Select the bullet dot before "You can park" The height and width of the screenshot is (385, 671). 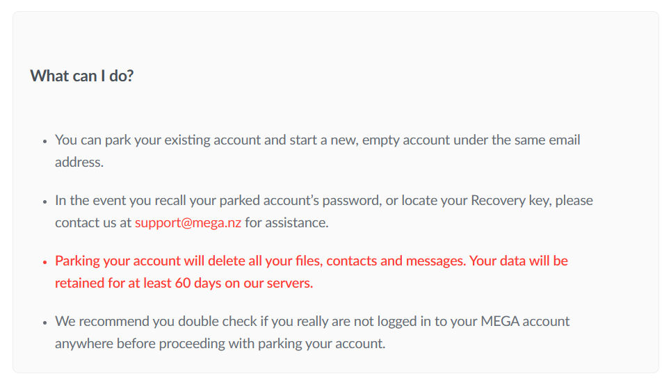click(x=45, y=142)
